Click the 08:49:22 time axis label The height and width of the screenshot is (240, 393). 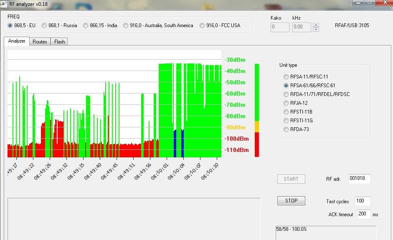(x=25, y=172)
